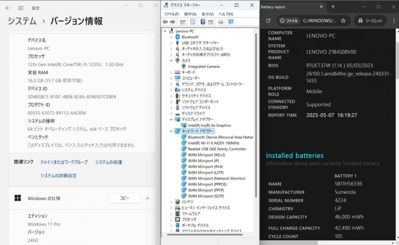Collapse the Lenovo-PC root node

point(165,31)
